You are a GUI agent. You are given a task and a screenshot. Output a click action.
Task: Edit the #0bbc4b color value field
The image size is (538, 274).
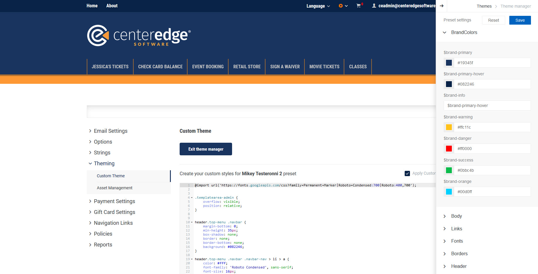pyautogui.click(x=492, y=170)
